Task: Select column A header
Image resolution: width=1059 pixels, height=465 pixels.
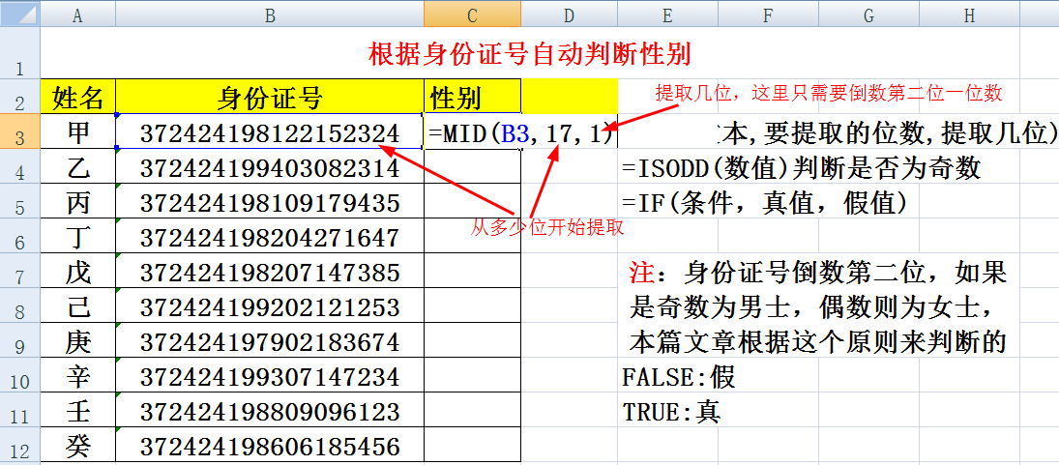Action: (x=77, y=15)
